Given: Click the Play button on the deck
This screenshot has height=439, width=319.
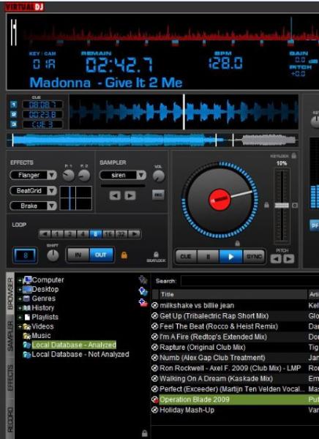Looking at the screenshot, I should pyautogui.click(x=230, y=257).
